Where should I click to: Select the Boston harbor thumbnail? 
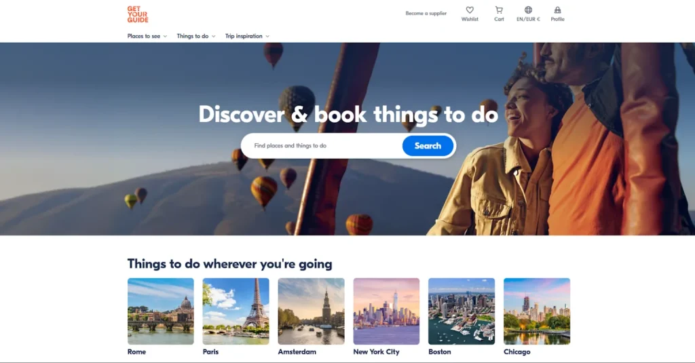tap(462, 311)
